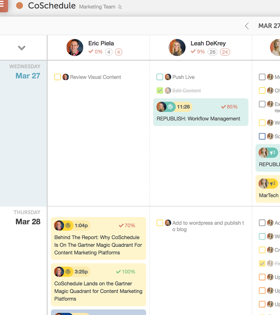The image size is (280, 315).
Task: Check the Push Live task checkbox
Action: [160, 77]
